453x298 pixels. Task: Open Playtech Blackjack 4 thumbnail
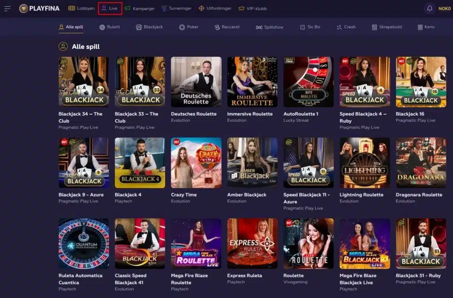coord(140,163)
